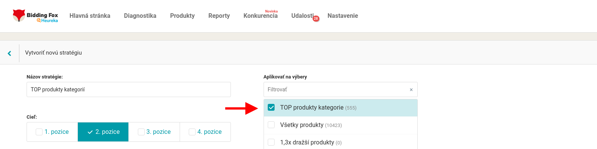
Task: Go back using the left chevron arrow
Action: click(9, 53)
